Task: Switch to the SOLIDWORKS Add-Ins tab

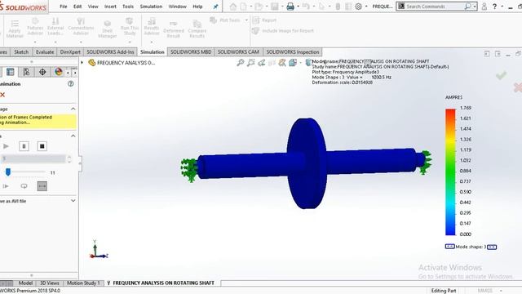Action: pos(110,52)
